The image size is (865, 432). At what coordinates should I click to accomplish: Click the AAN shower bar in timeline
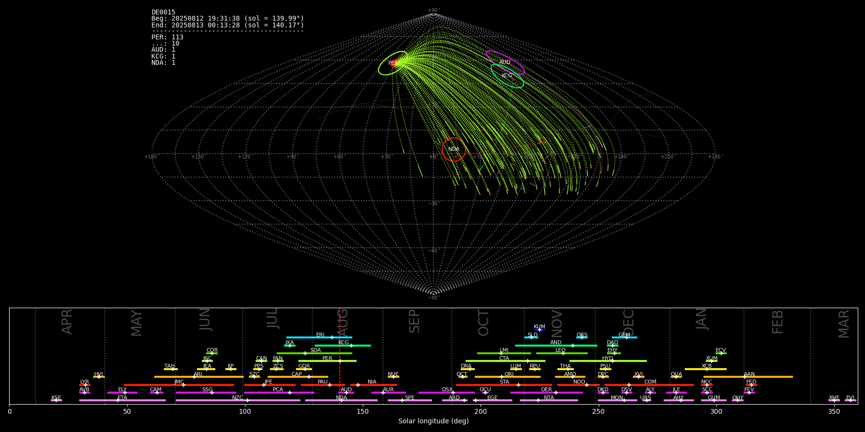tap(748, 377)
